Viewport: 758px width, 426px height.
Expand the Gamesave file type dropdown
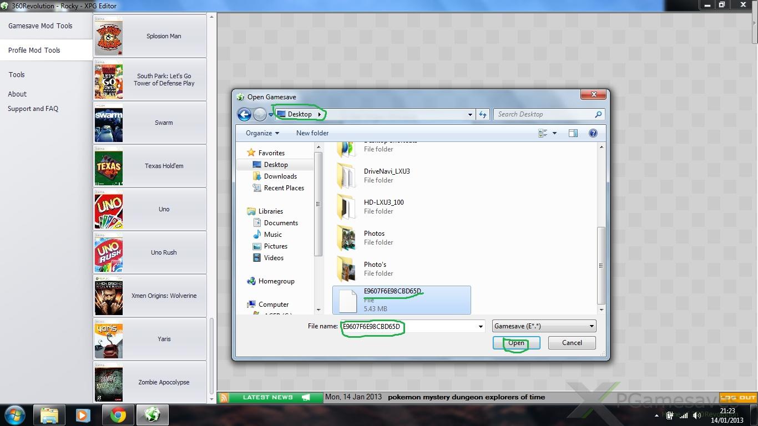(x=592, y=326)
